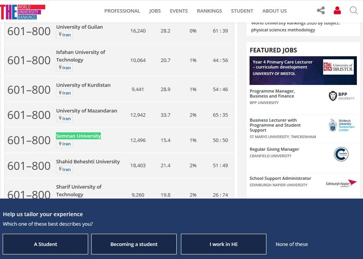
Task: Open Business Lecturer with Programme job
Action: pyautogui.click(x=275, y=125)
